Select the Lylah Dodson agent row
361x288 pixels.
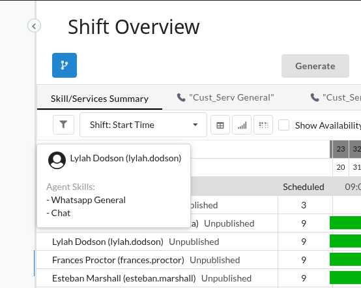tap(157, 242)
